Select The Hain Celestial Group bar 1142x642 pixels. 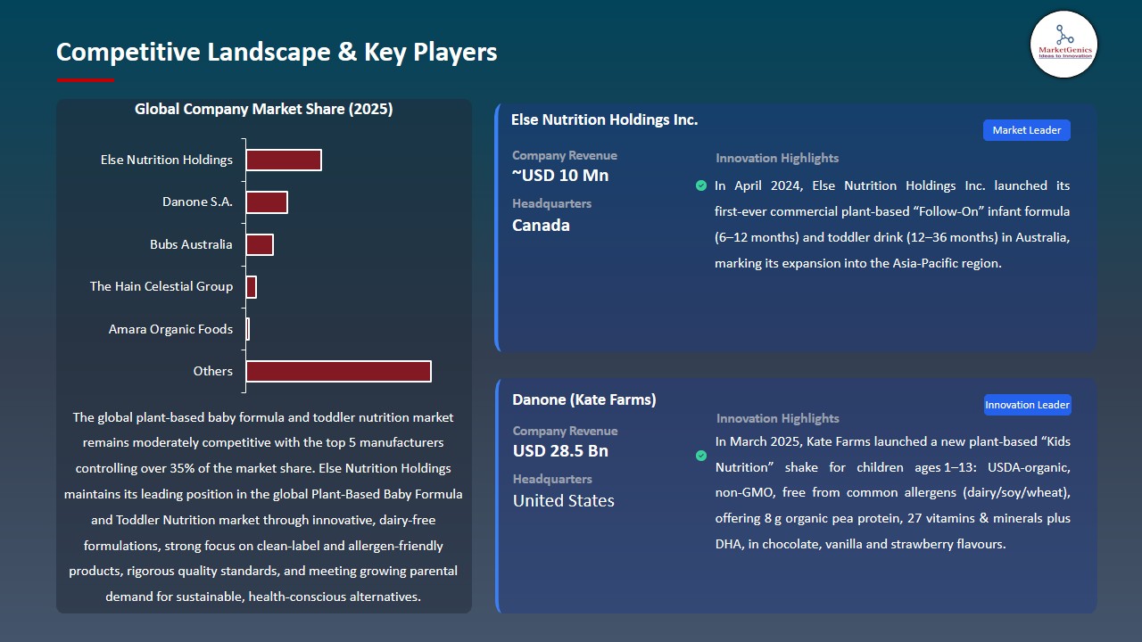coord(252,286)
